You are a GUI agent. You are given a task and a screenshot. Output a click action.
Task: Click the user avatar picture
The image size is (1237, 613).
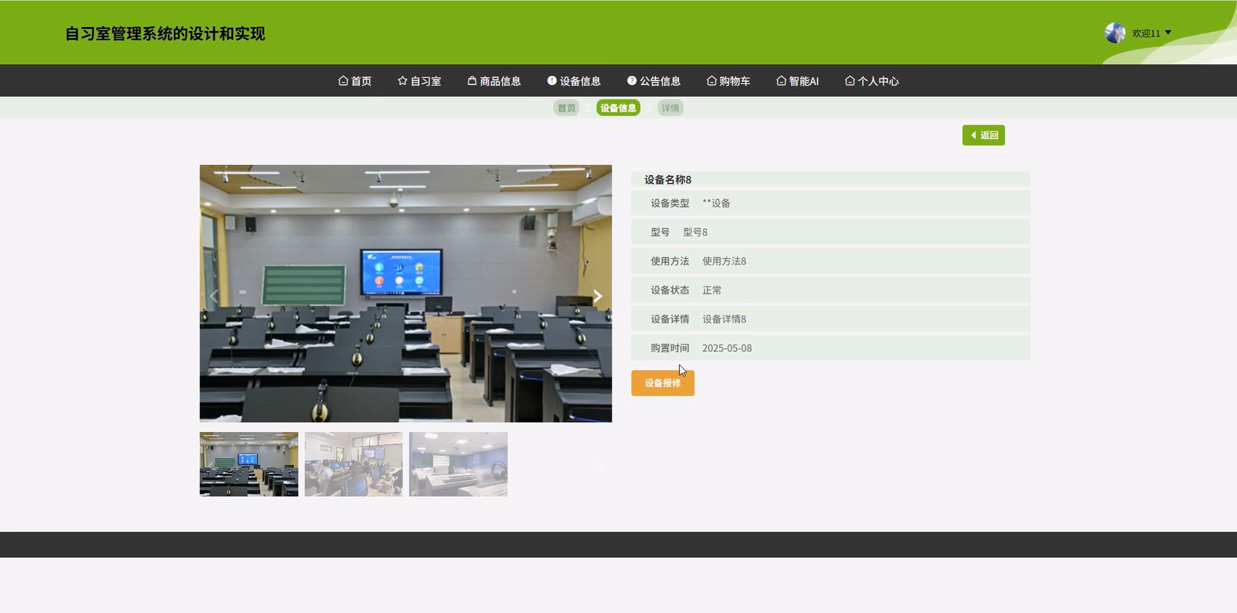[x=1115, y=33]
